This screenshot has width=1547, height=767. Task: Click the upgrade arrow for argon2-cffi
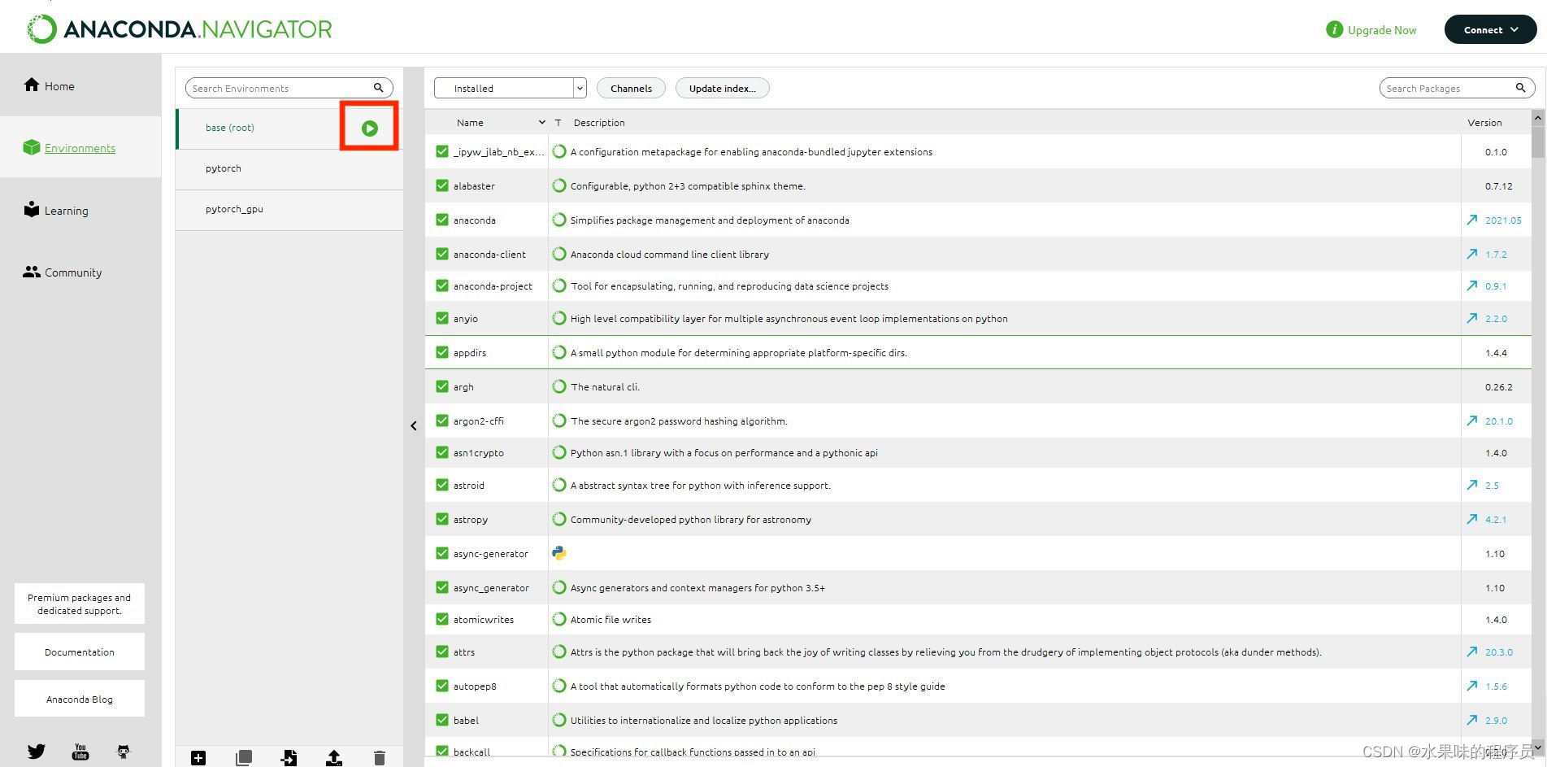coord(1472,421)
